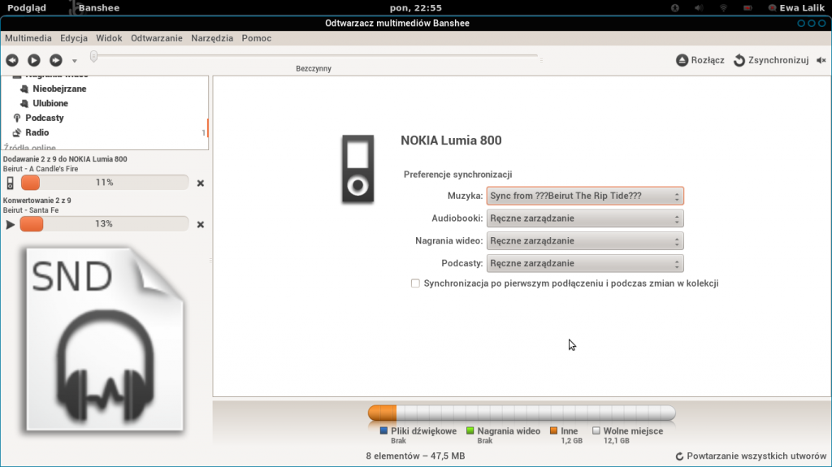Open the clock 'pon, 22:55'

pos(415,7)
